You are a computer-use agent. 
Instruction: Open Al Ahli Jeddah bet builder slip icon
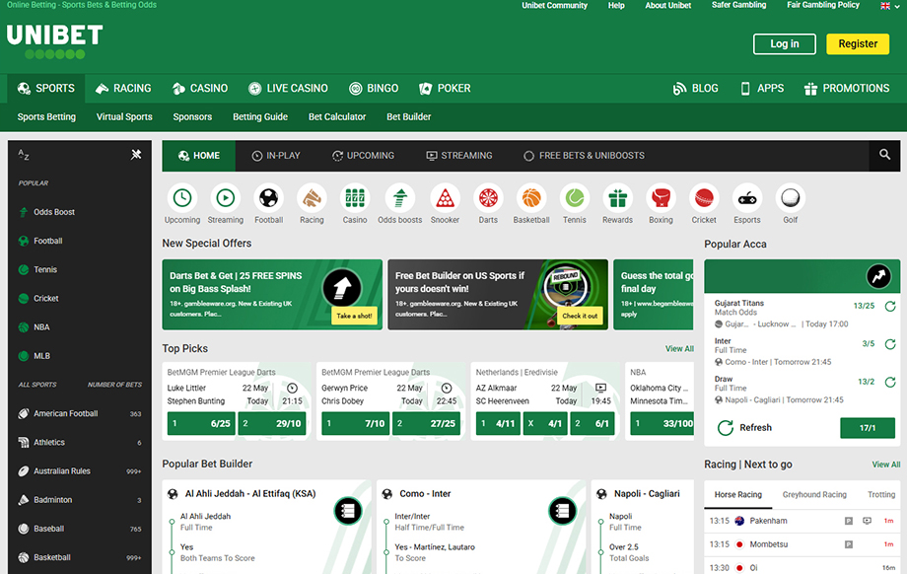tap(348, 511)
